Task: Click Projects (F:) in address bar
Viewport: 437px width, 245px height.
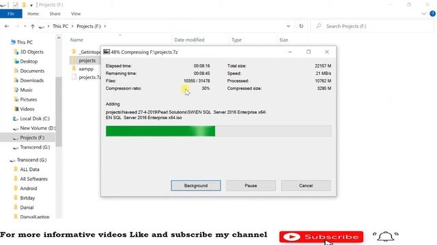Action: coord(88,26)
